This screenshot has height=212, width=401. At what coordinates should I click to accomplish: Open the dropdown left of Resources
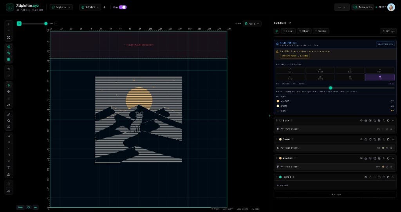341,7
